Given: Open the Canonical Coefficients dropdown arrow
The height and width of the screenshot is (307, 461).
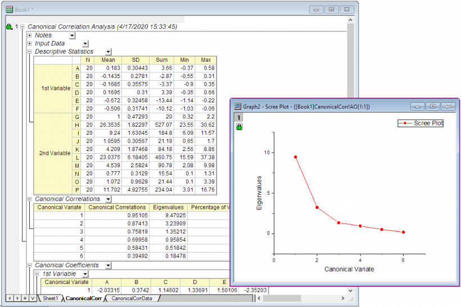Looking at the screenshot, I should [x=108, y=265].
